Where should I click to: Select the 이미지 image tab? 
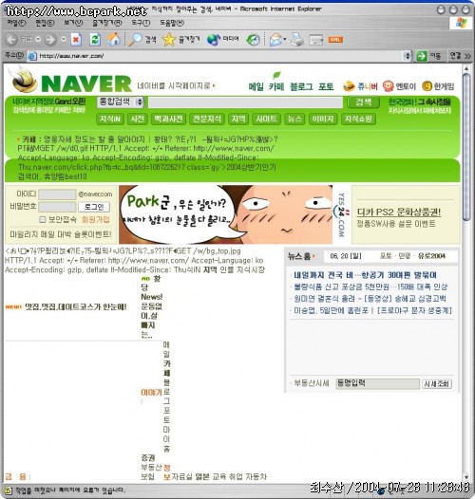tap(323, 119)
